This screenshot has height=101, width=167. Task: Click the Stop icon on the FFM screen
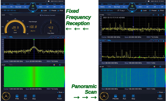pyautogui.click(x=34, y=97)
